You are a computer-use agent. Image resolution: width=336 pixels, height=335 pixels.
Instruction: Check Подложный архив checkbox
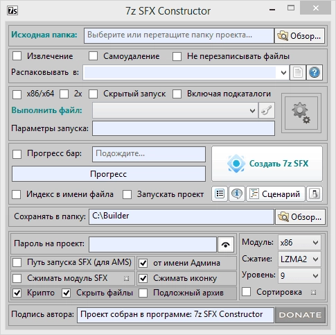pyautogui.click(x=143, y=293)
